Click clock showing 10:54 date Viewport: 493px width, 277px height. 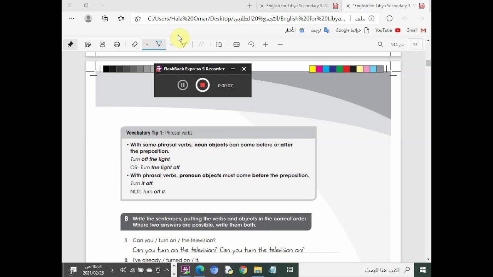click(93, 270)
